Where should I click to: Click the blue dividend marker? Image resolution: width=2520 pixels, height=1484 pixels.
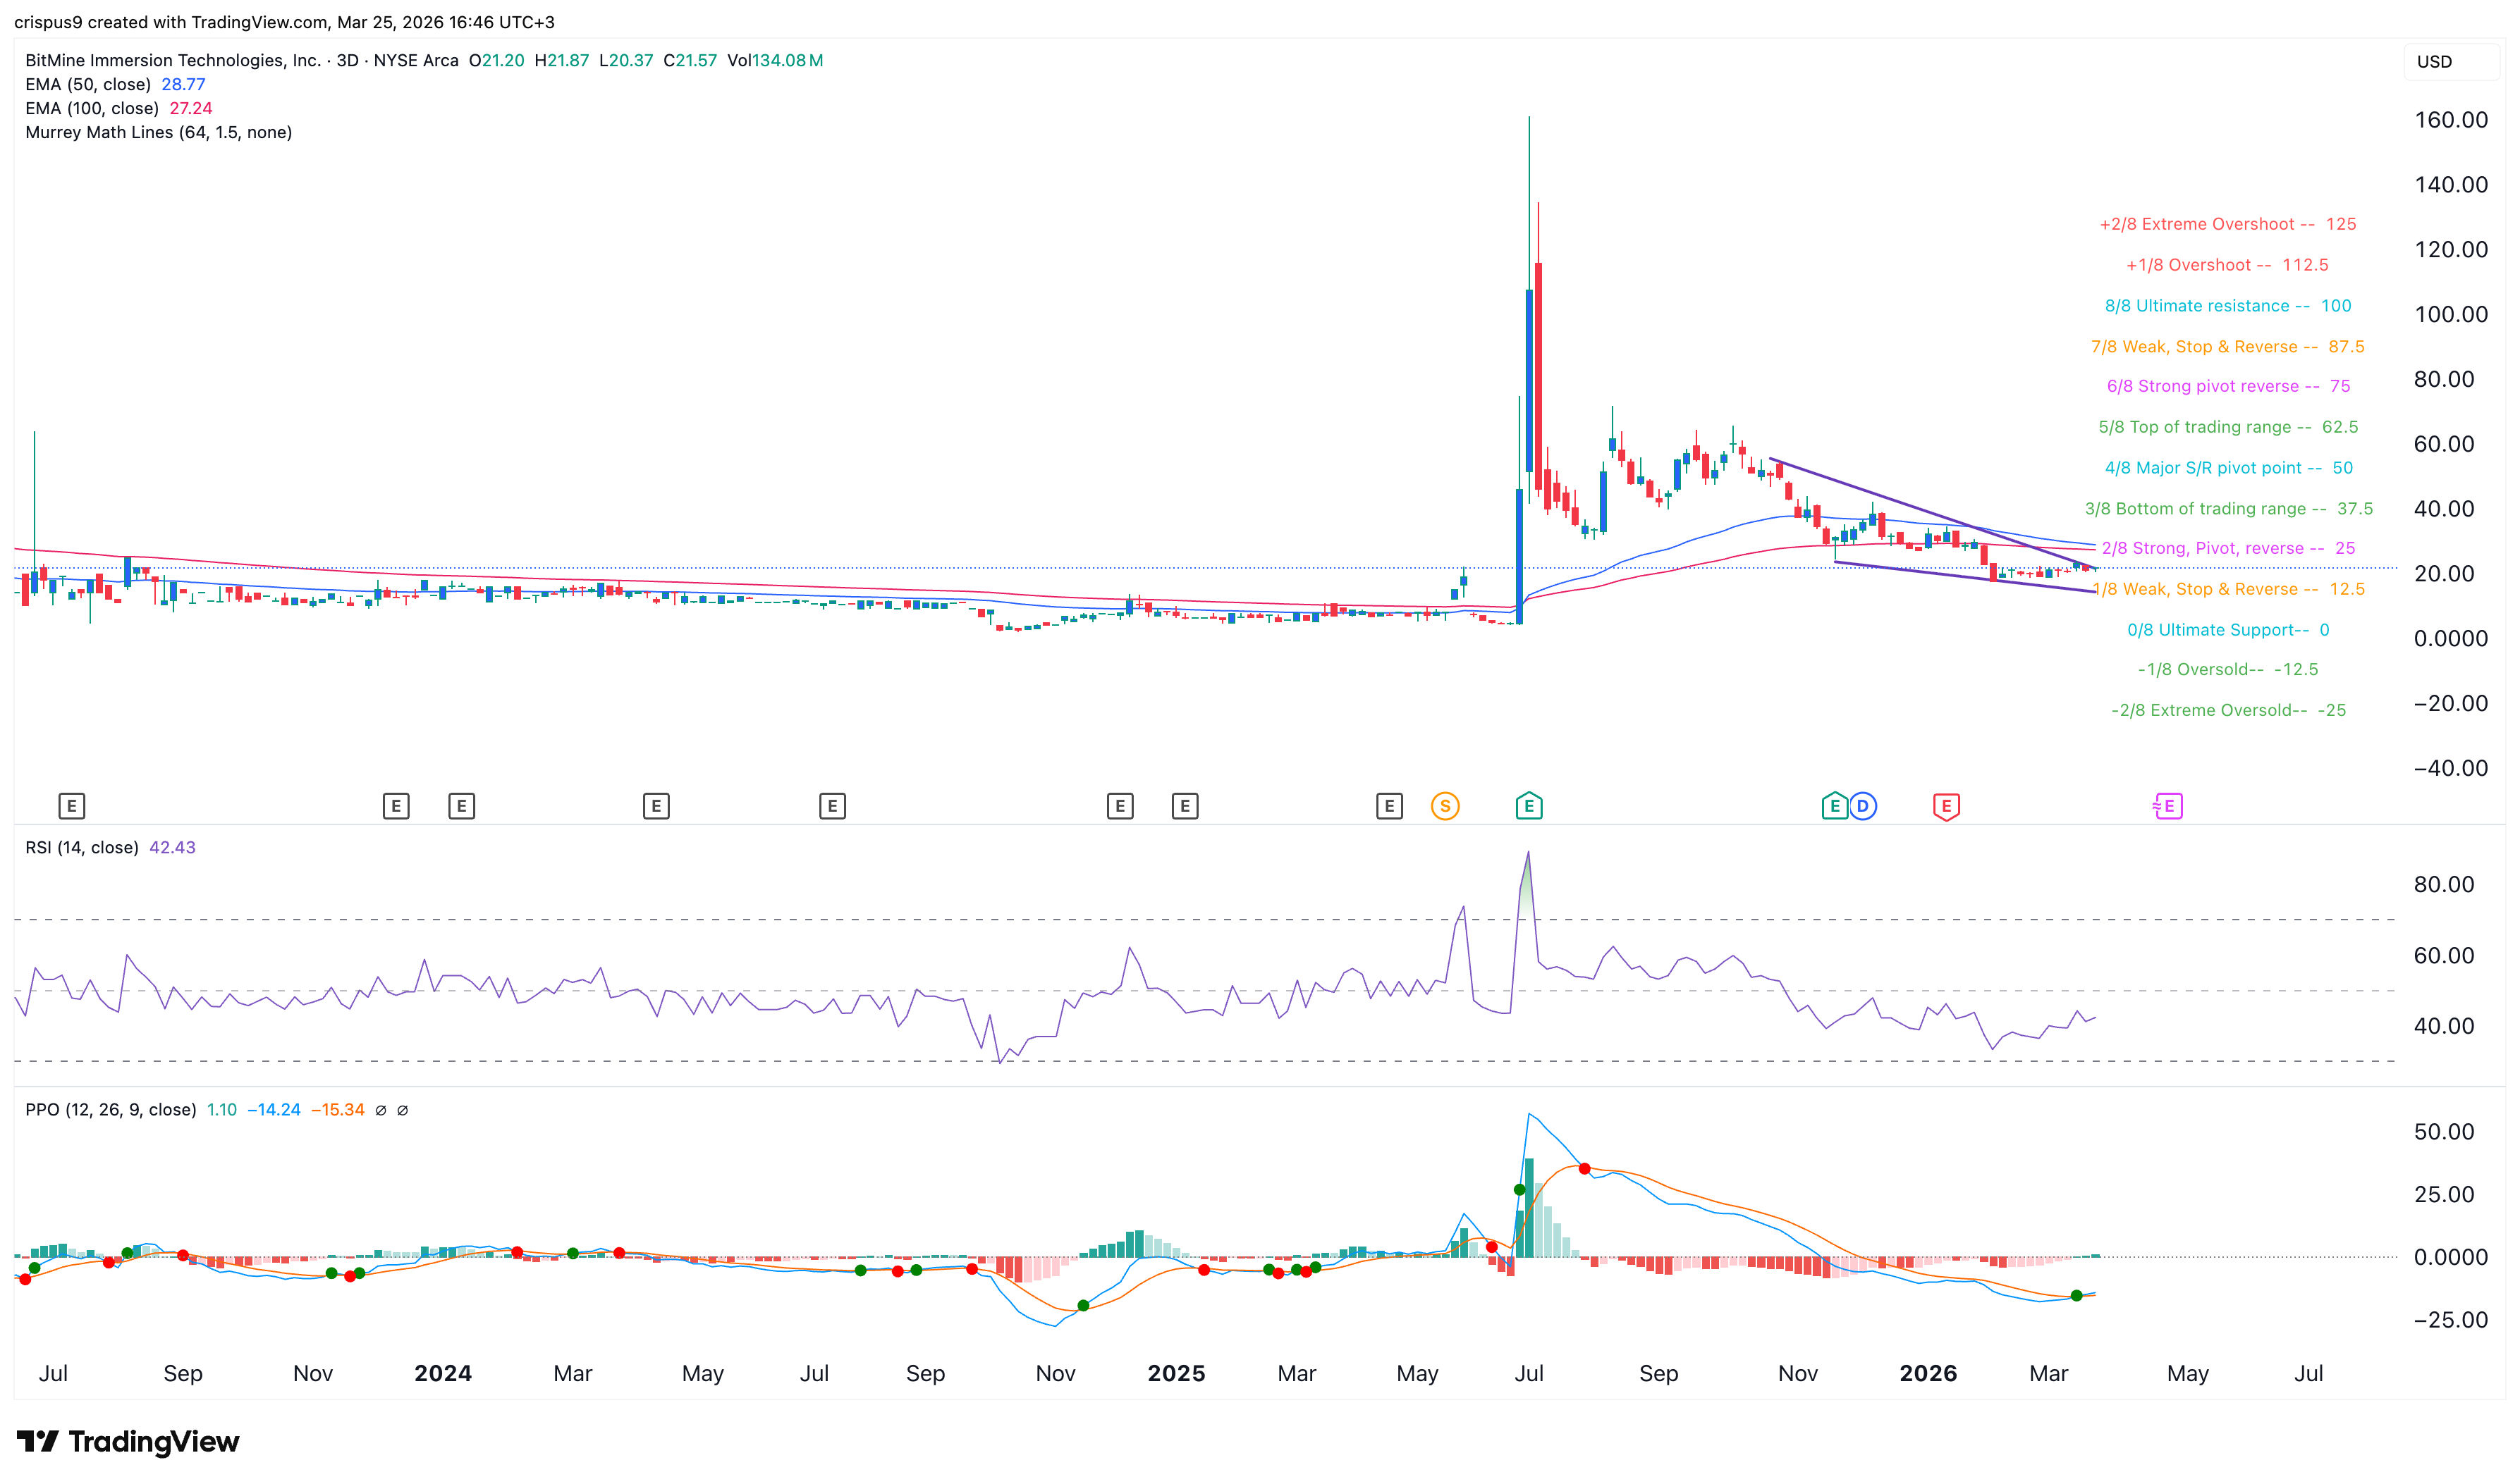(x=1863, y=805)
